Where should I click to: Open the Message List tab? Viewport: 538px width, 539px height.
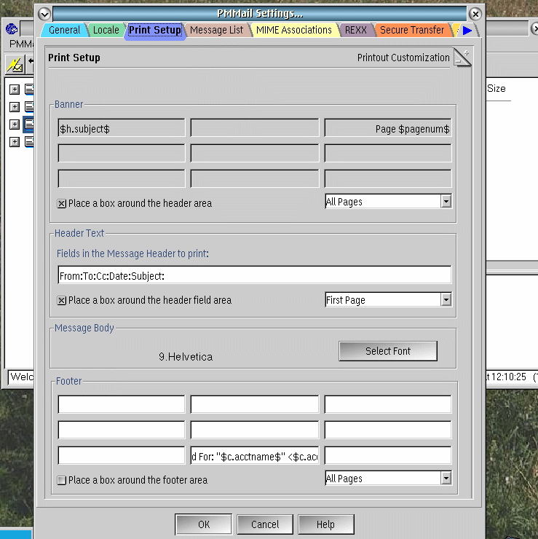(216, 30)
